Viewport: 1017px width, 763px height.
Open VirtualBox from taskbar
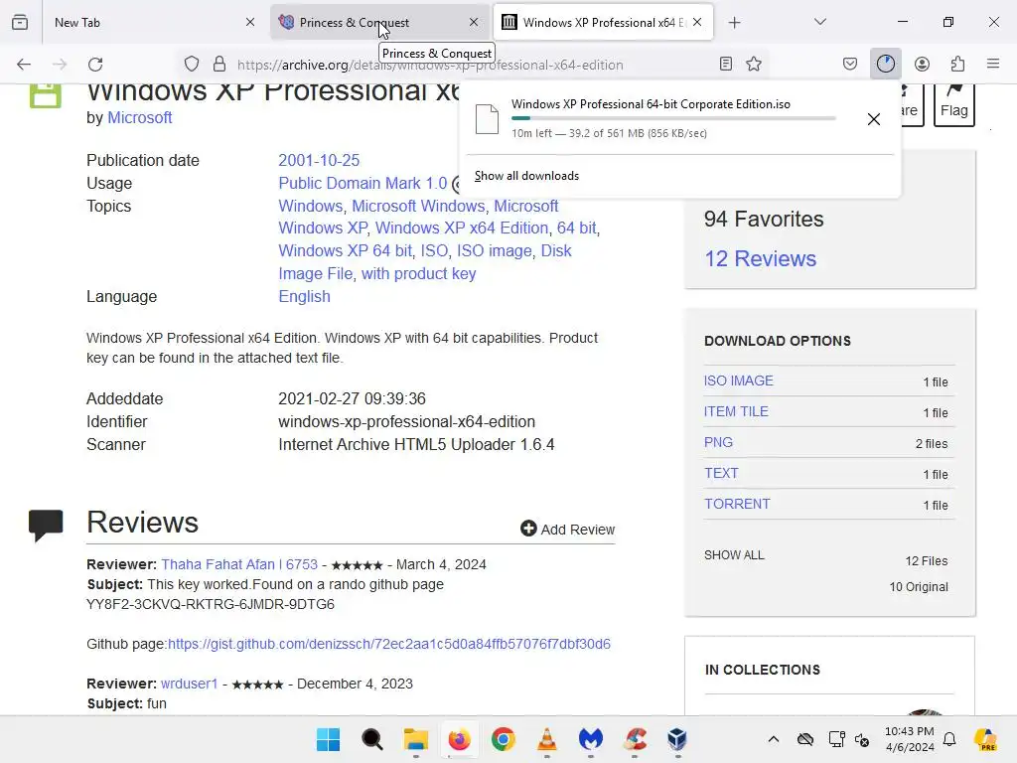677,739
